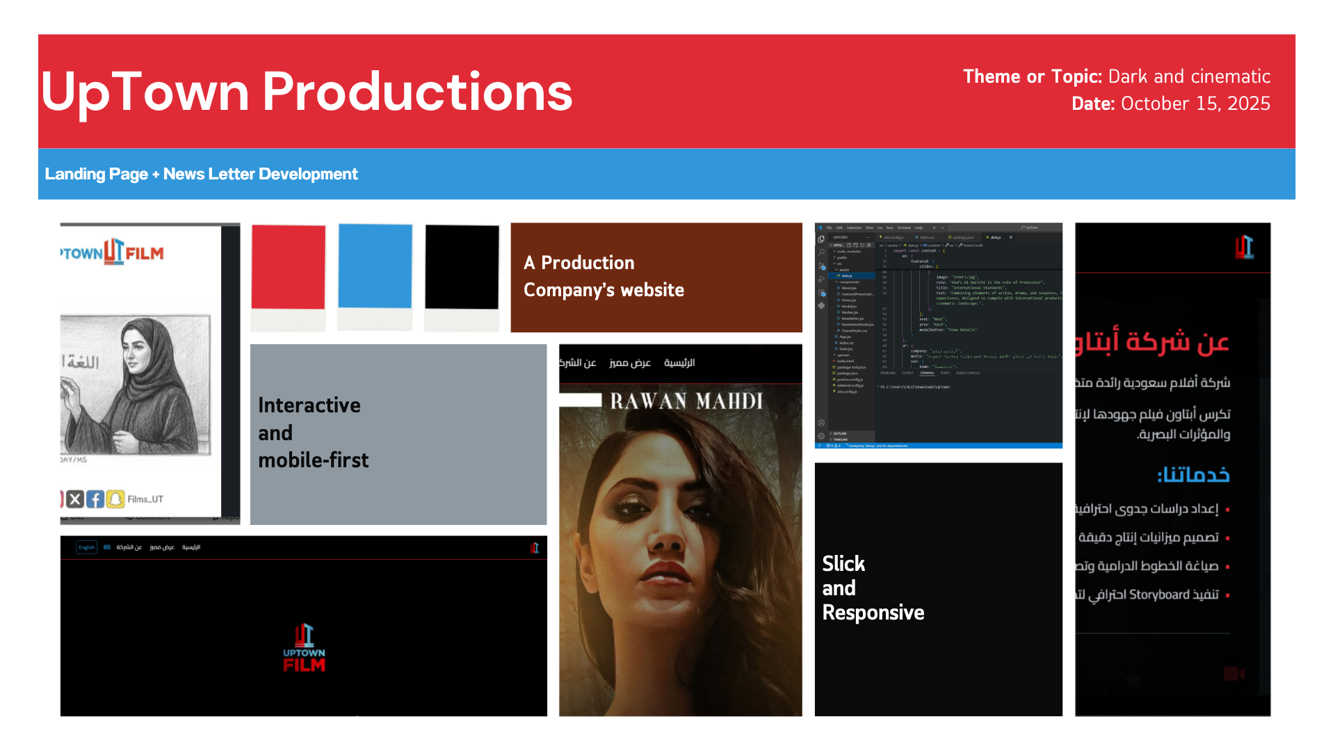Expand the node_modules folder
This screenshot has width=1335, height=751.
pos(847,251)
